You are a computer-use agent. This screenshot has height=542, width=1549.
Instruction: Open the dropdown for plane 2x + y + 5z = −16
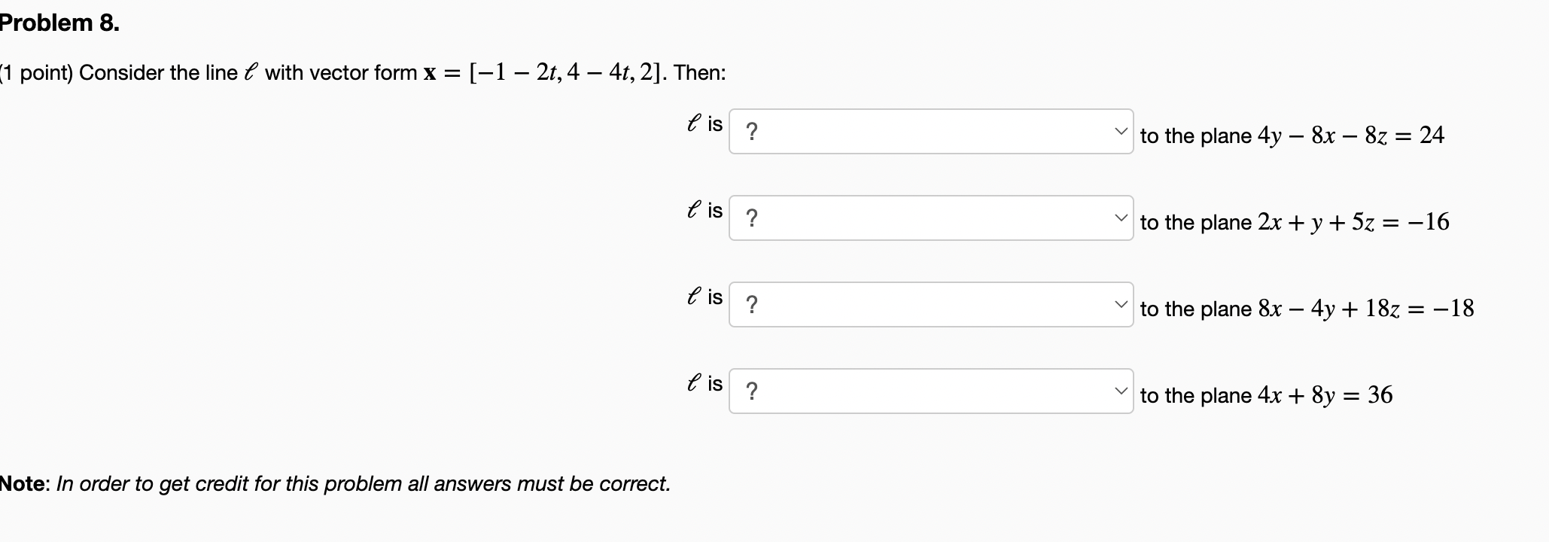tap(930, 219)
